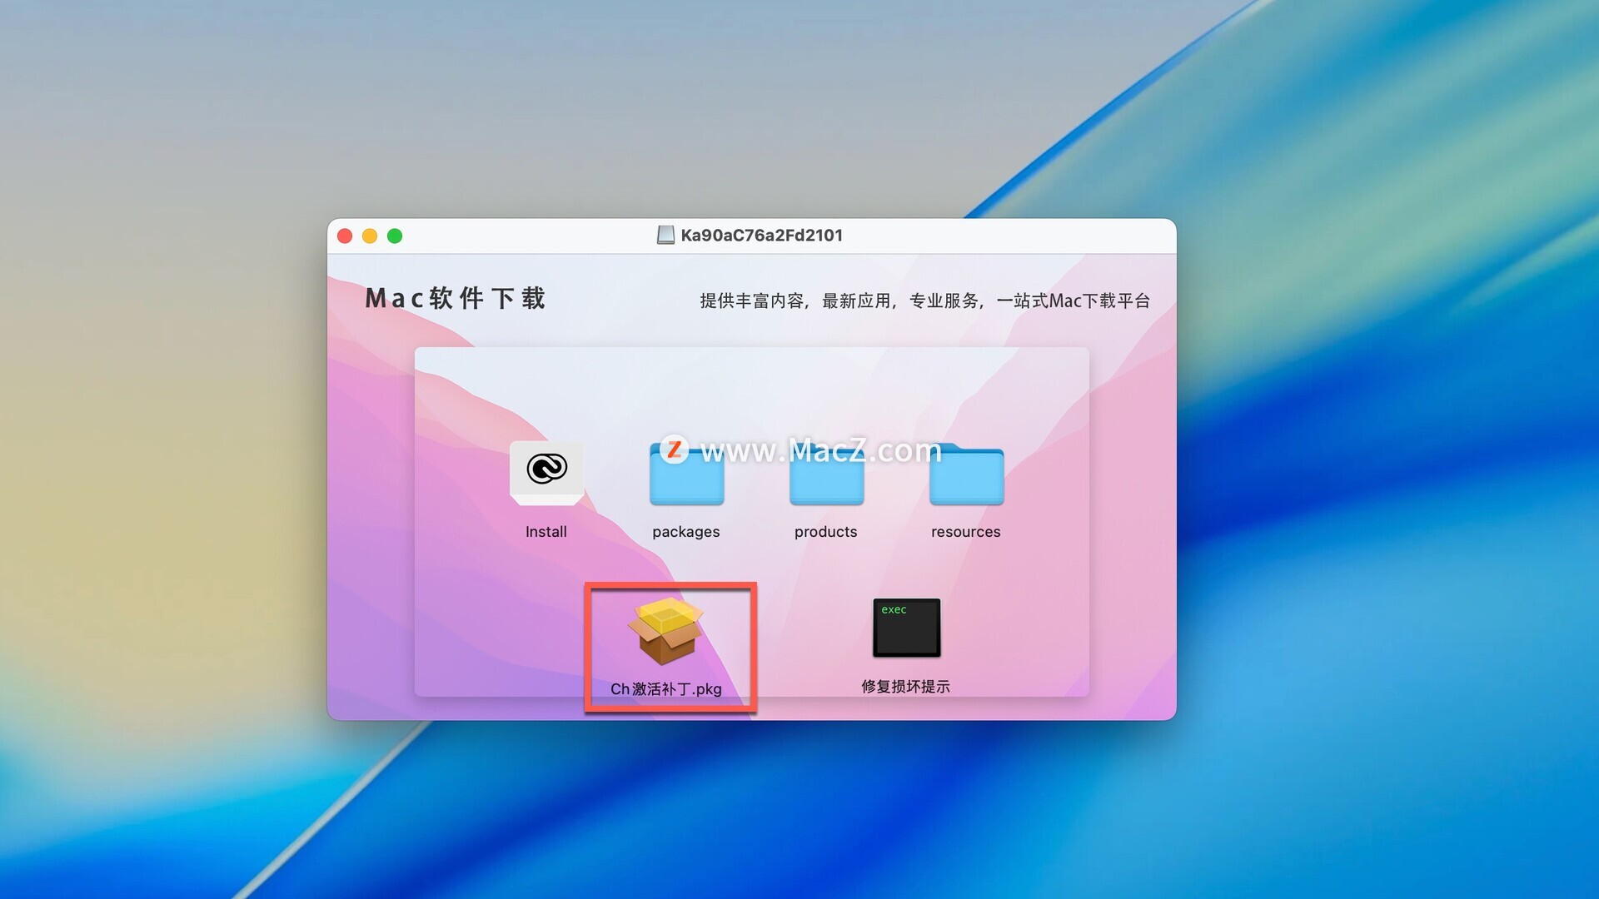Click the disk icon in the title bar
This screenshot has height=899, width=1599.
[x=665, y=236]
